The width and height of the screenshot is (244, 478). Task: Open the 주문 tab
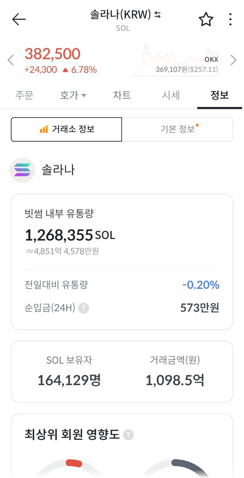point(25,95)
